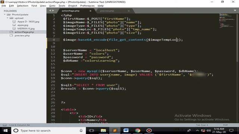
Task: Click the unsaved dot on actionPage.php tab
Action: point(90,11)
